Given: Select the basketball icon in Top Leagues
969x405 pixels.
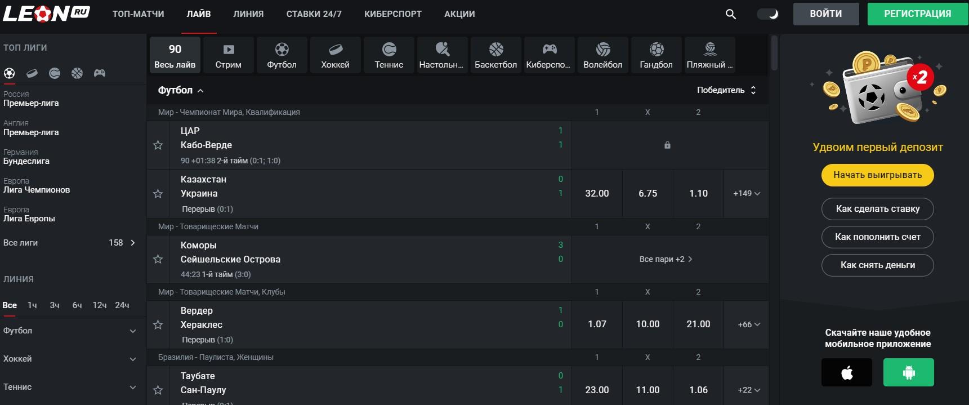Looking at the screenshot, I should pos(77,73).
